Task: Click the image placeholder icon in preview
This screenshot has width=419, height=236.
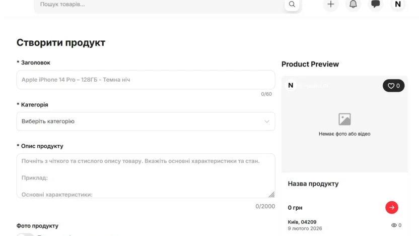Action: click(344, 120)
